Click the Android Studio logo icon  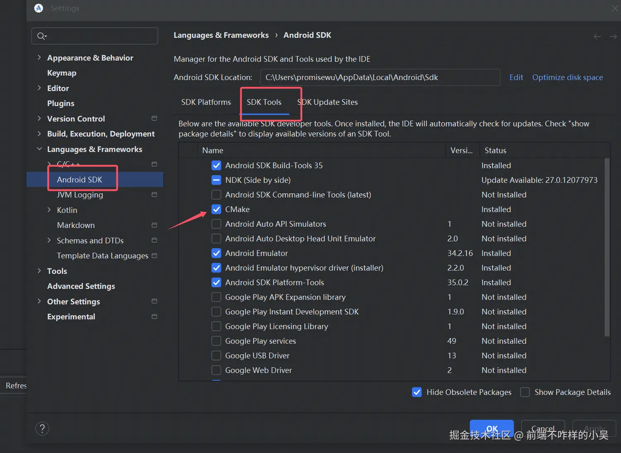(x=39, y=8)
